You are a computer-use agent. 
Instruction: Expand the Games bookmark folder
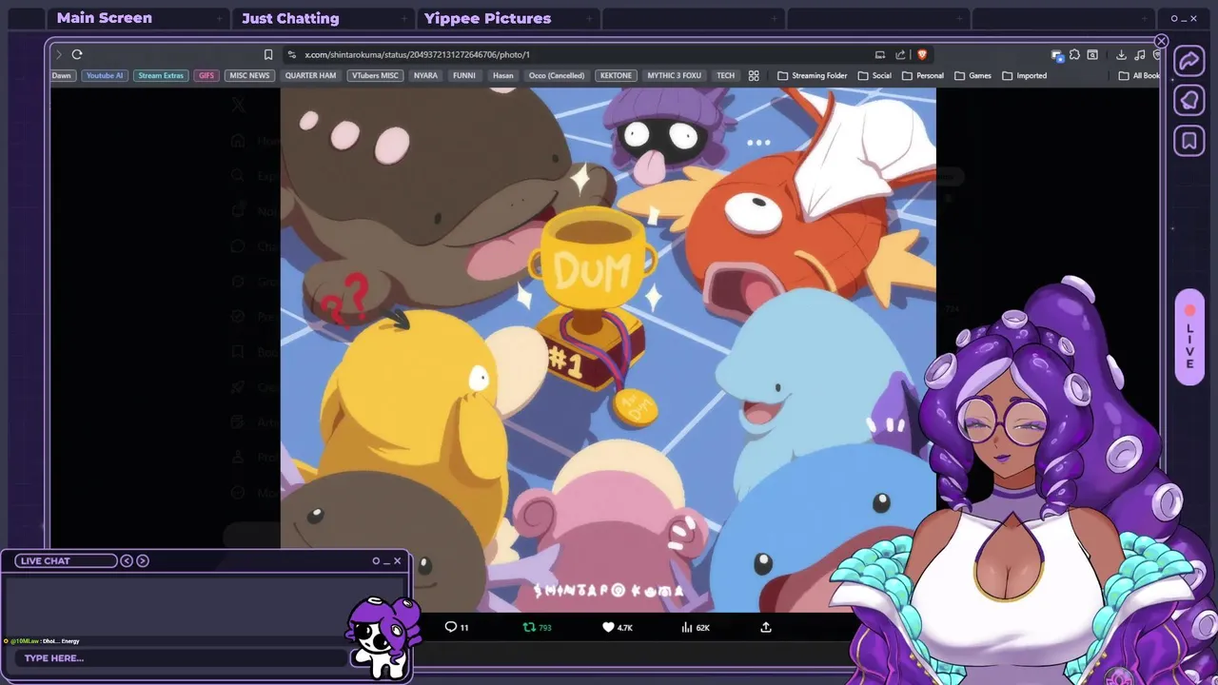coord(972,75)
